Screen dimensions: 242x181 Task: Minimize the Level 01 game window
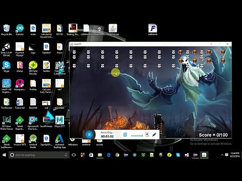pos(211,44)
